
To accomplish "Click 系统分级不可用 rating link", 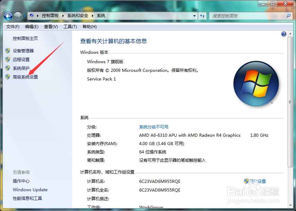I will click(x=154, y=127).
